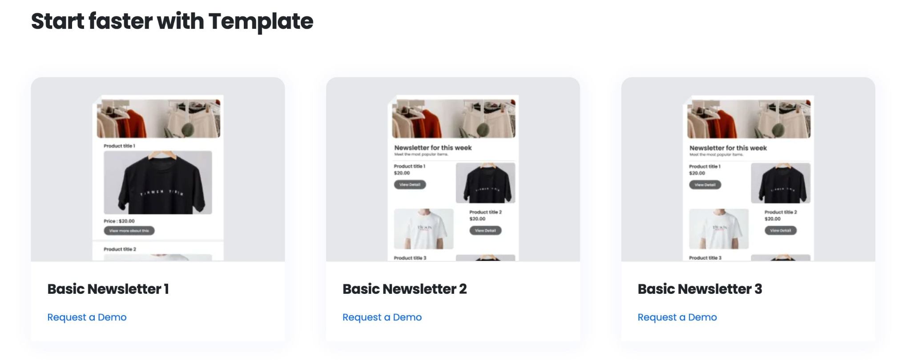Click the white t-shirt image in Newsletter 2 preview
Viewport: 911px width, 360px height.
point(423,229)
